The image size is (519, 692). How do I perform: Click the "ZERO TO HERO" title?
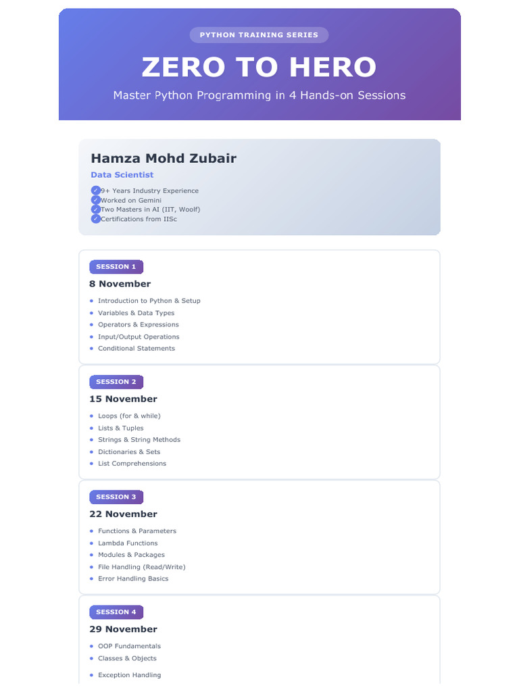pos(259,68)
